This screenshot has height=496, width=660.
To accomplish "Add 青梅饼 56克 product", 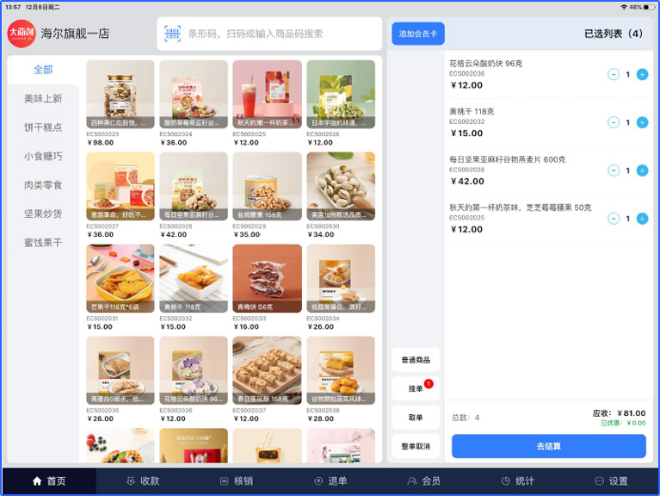I will tap(268, 278).
